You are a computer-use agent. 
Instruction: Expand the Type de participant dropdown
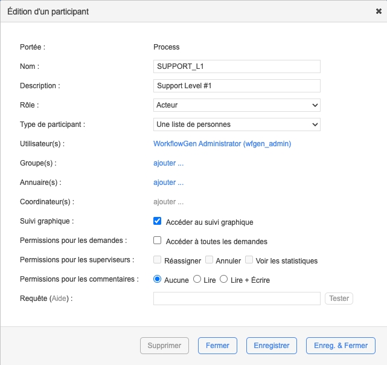tap(237, 124)
